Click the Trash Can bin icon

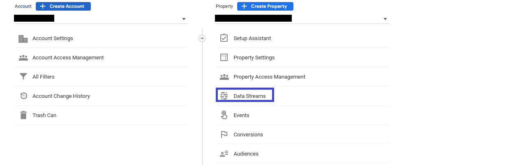click(x=23, y=115)
